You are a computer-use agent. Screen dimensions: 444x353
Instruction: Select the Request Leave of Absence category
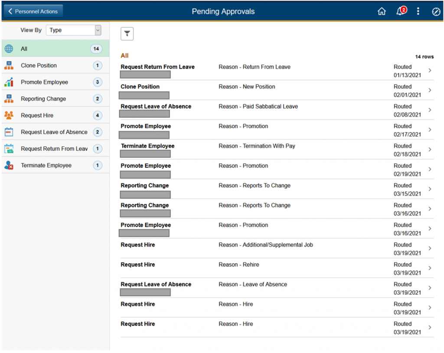[x=55, y=132]
